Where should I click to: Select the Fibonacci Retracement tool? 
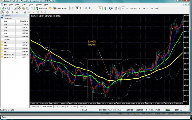click(29, 12)
